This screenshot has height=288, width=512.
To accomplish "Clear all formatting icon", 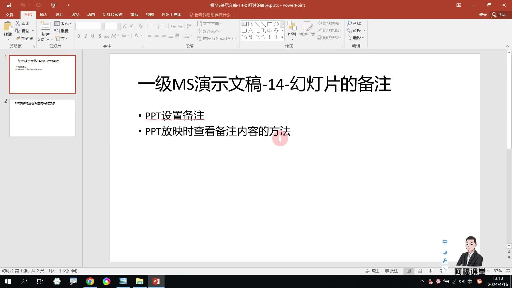I will click(141, 26).
